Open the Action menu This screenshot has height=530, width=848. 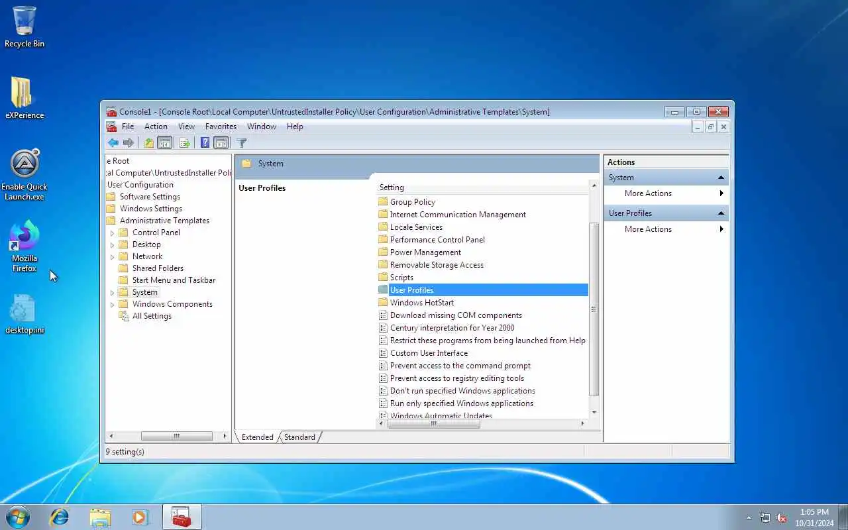click(x=156, y=127)
